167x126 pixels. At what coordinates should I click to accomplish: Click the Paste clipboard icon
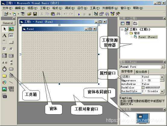pos(53,14)
